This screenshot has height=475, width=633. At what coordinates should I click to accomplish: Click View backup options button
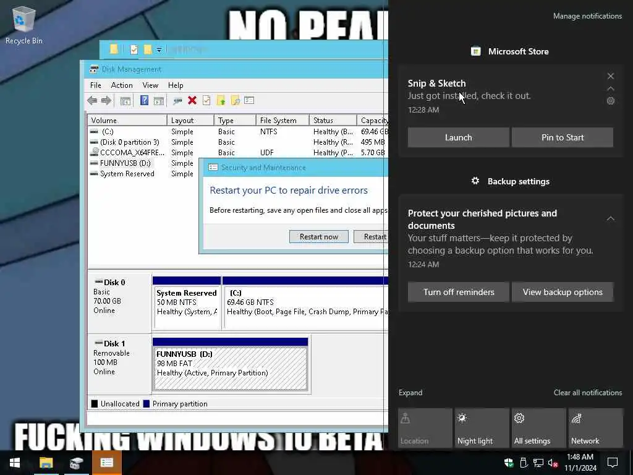tap(563, 292)
